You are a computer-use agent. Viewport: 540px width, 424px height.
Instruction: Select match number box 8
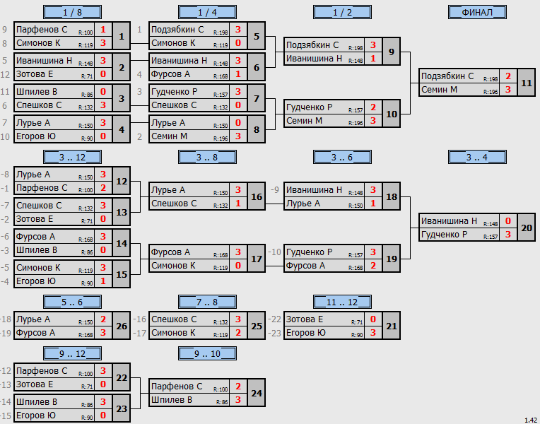pyautogui.click(x=257, y=129)
